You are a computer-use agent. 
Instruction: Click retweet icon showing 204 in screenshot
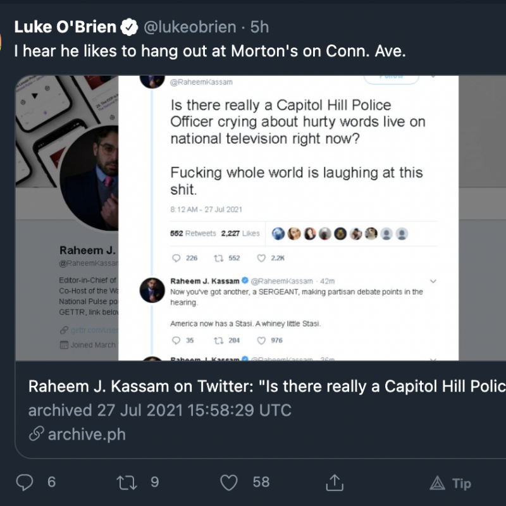point(219,340)
